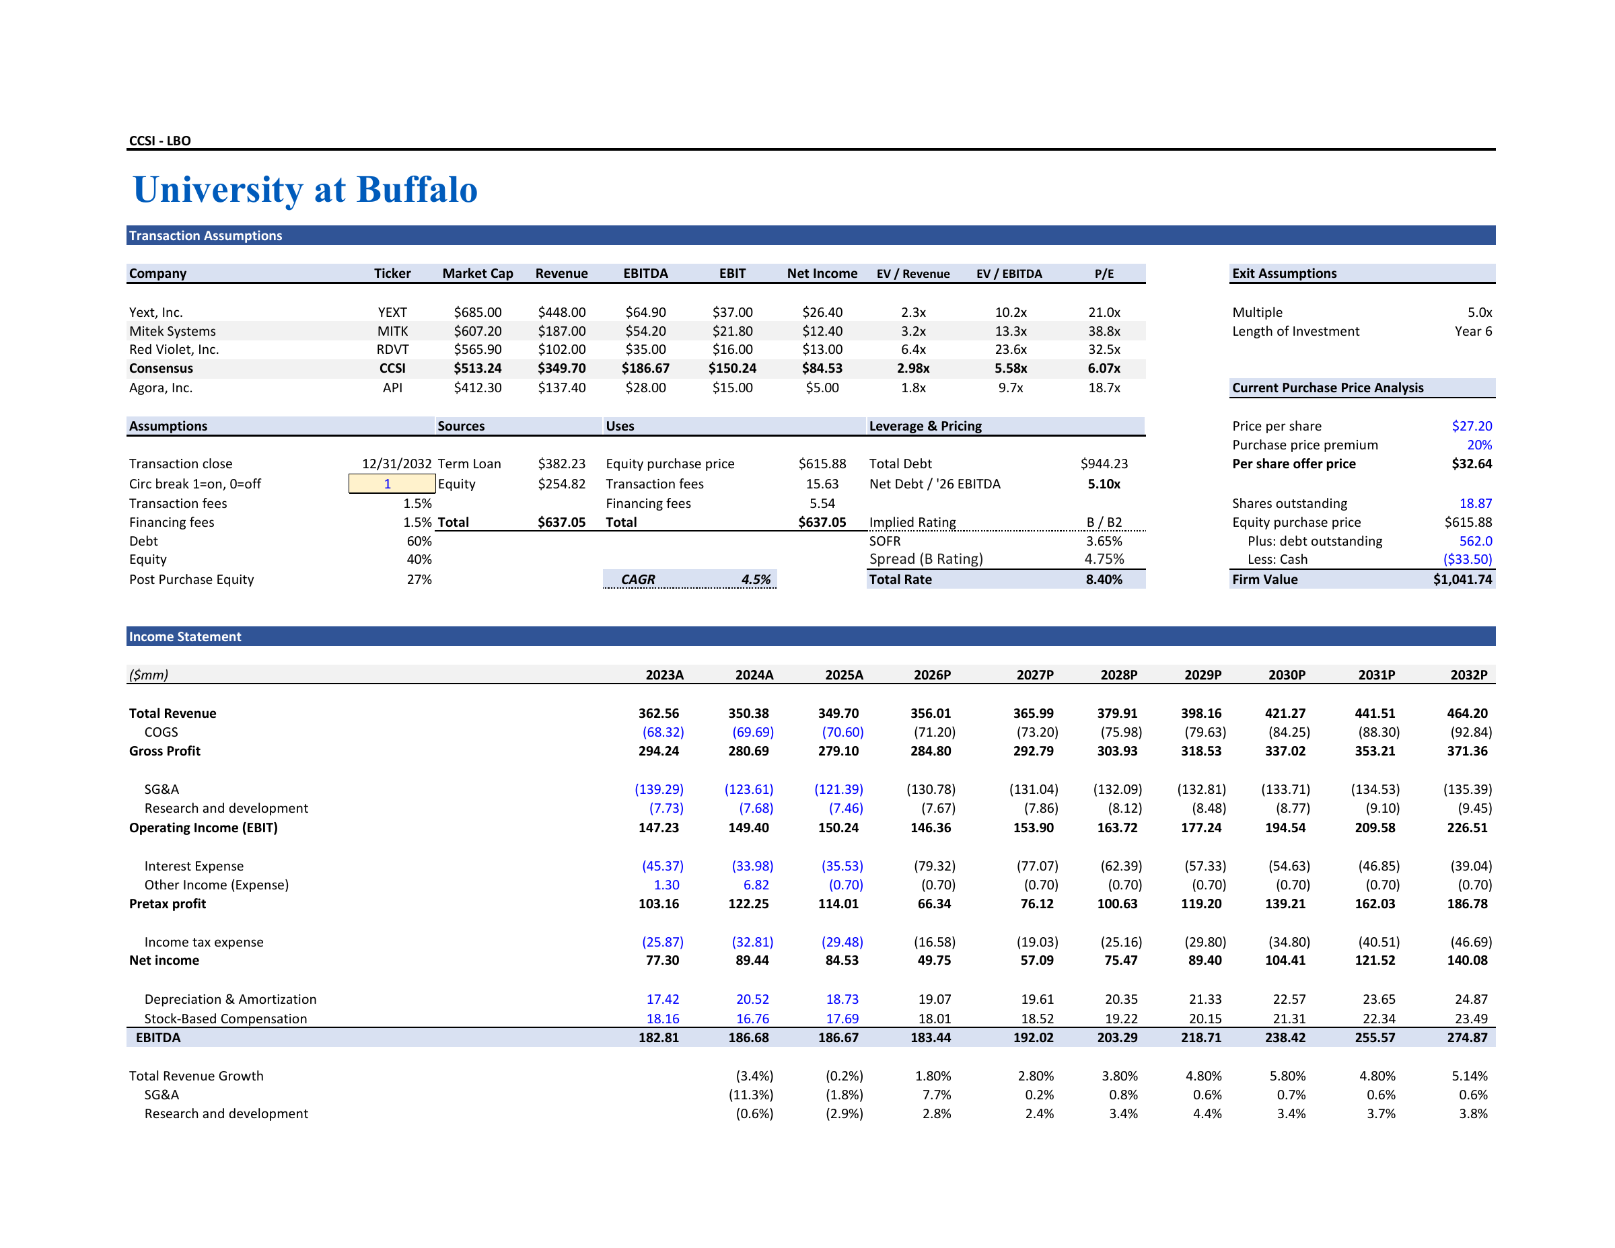This screenshot has width=1615, height=1248.
Task: Select 2032P EBITDA 274.87
Action: coord(1467,1037)
